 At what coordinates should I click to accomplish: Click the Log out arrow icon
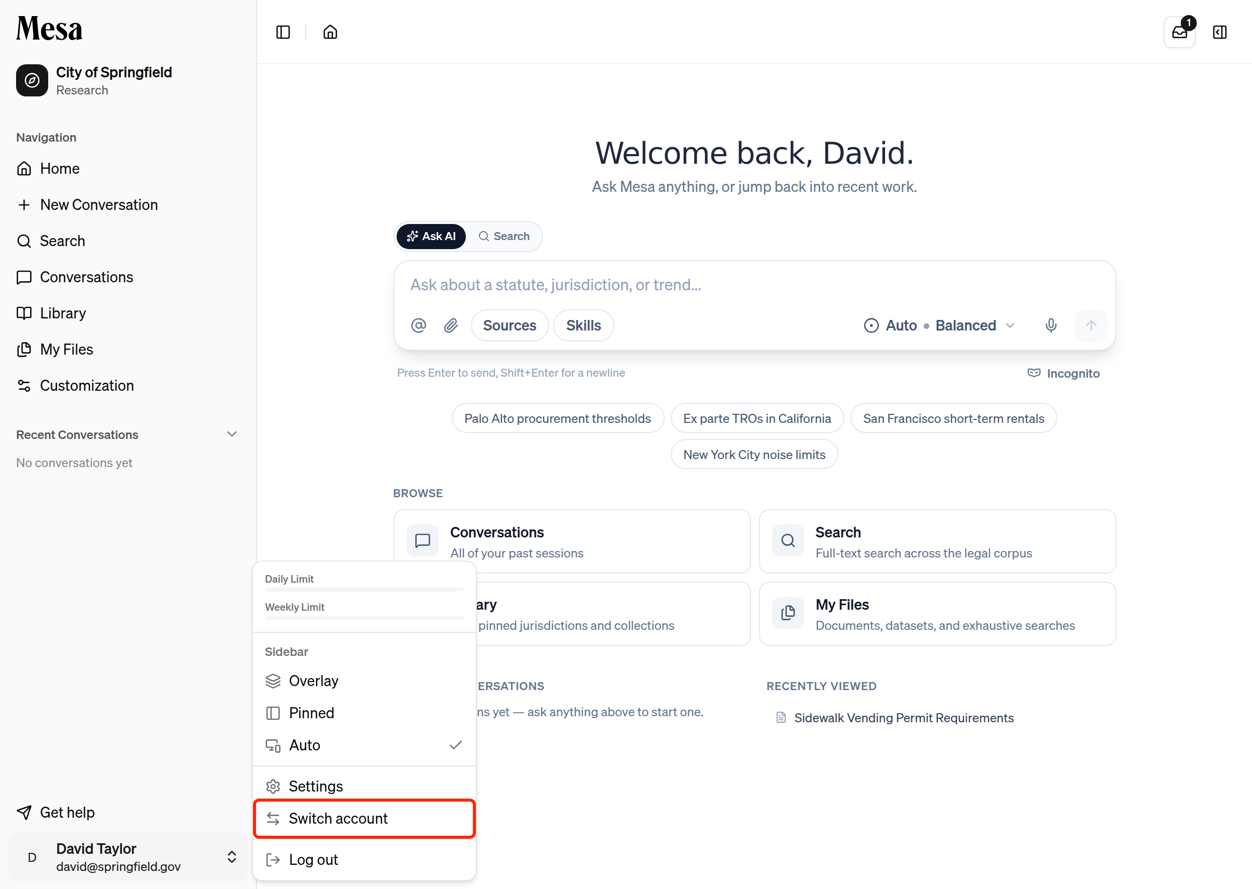(x=273, y=860)
